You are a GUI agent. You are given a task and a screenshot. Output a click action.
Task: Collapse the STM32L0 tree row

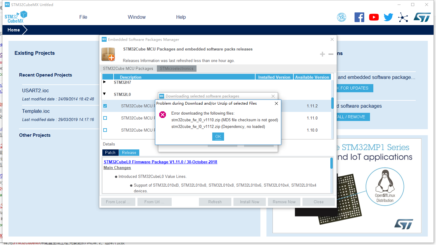[x=104, y=94]
